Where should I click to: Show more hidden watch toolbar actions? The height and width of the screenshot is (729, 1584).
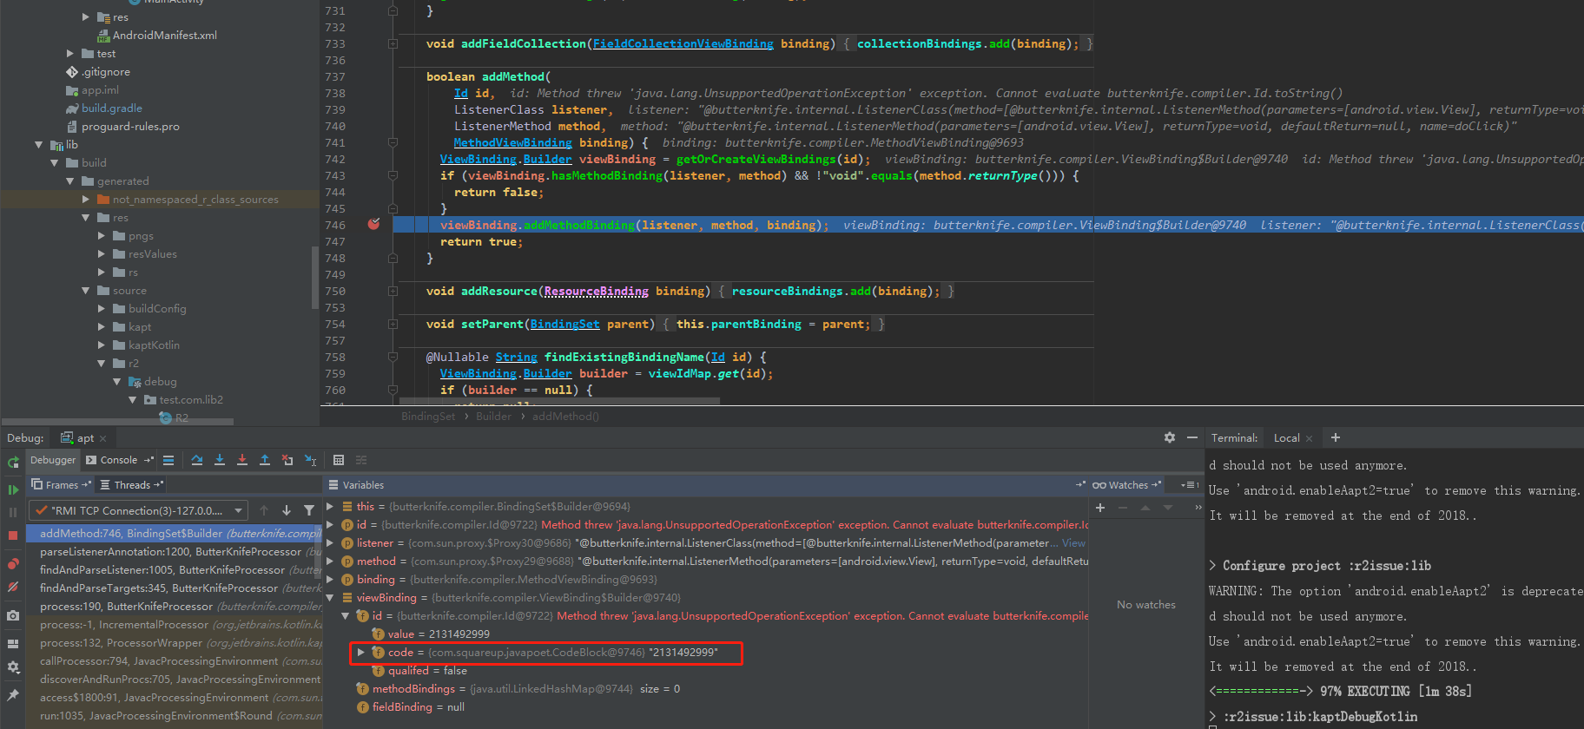1198,508
